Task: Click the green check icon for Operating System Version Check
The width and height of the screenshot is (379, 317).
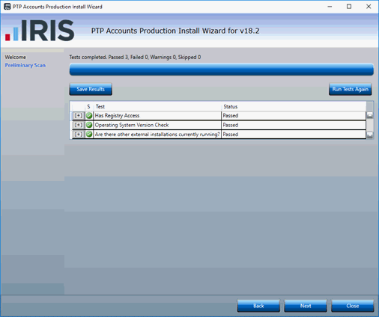Action: click(89, 125)
